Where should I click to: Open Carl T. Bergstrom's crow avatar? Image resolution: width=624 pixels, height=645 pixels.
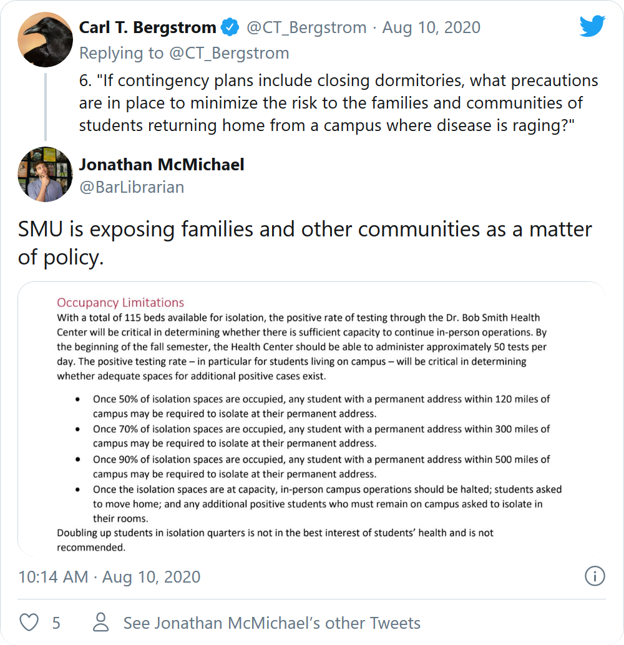click(x=45, y=39)
